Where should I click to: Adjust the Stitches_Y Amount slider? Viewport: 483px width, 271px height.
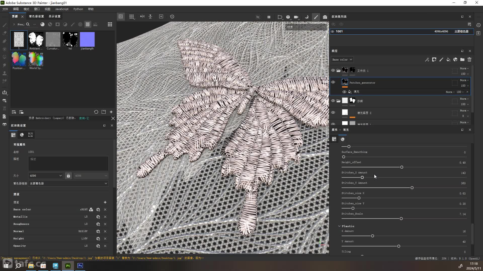412,188
